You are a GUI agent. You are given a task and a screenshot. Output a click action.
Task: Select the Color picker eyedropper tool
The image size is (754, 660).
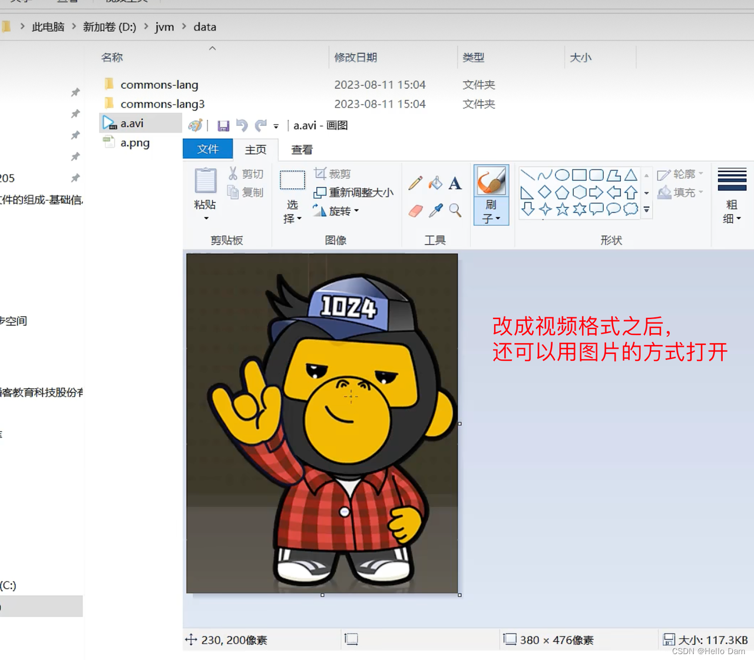(x=435, y=210)
